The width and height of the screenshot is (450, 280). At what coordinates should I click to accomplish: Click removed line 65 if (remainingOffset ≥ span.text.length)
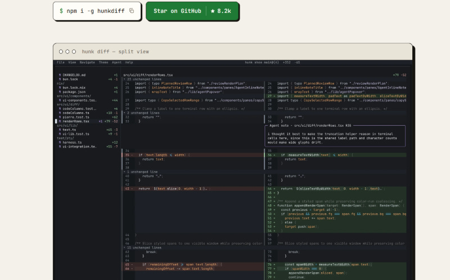193,264
